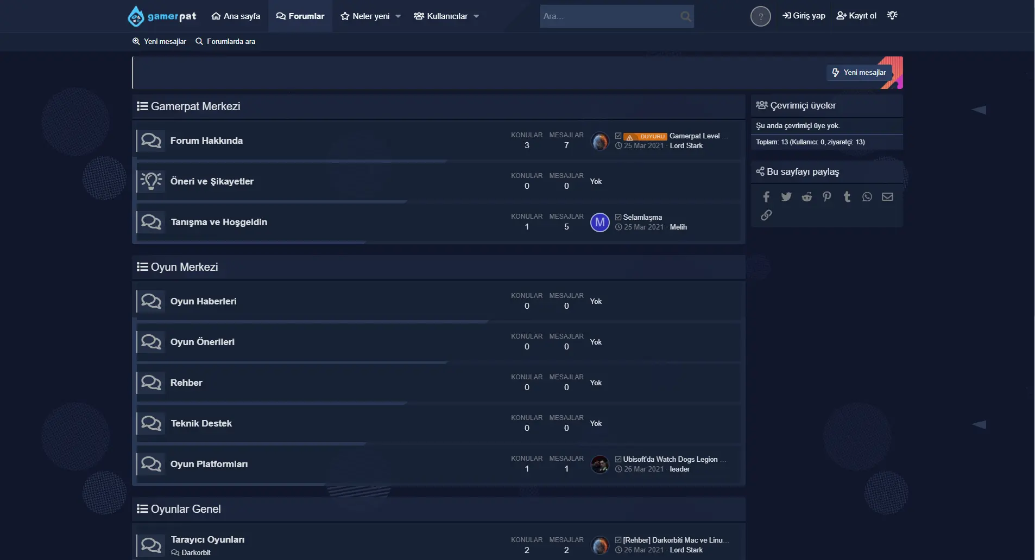Open Darkorbit sub-forum link

pyautogui.click(x=196, y=552)
